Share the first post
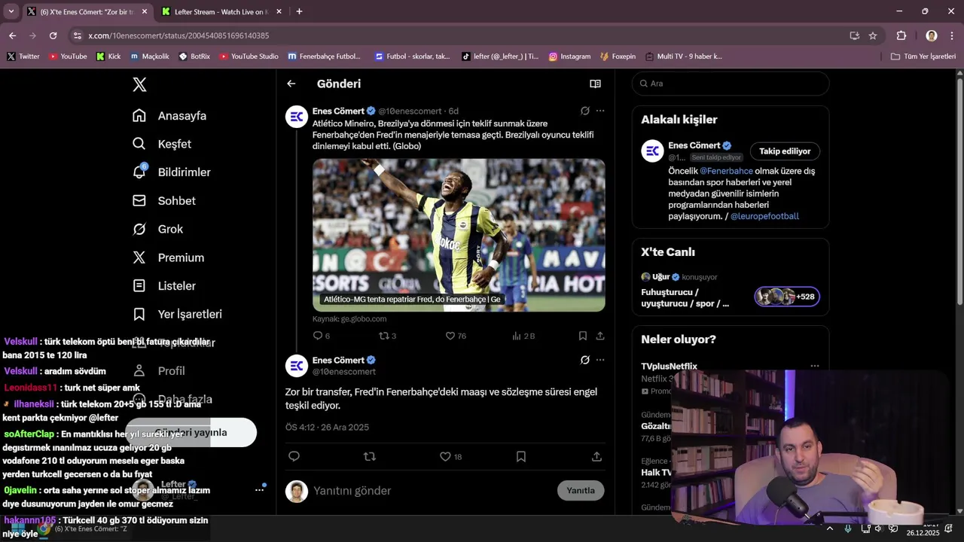The image size is (964, 542). (x=600, y=336)
